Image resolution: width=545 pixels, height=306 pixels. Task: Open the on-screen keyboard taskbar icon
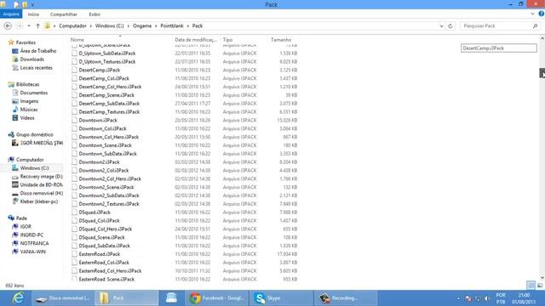click(x=171, y=298)
